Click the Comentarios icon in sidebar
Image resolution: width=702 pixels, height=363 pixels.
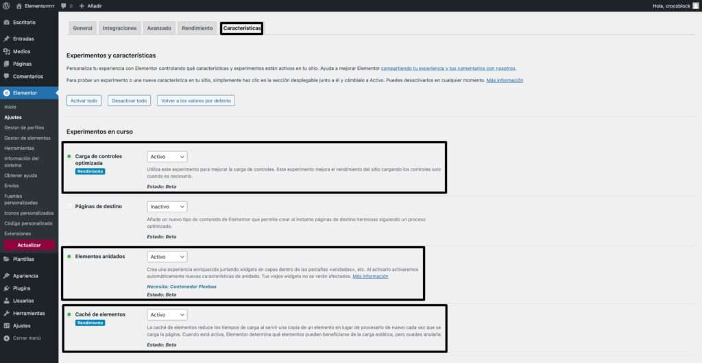6,77
